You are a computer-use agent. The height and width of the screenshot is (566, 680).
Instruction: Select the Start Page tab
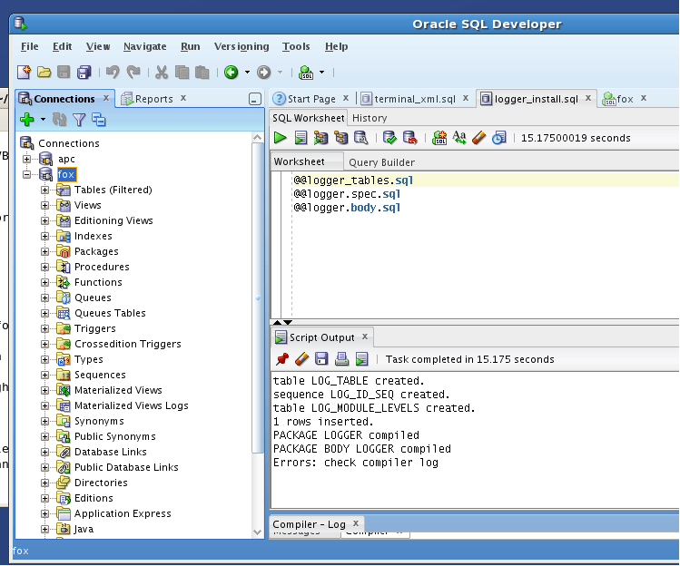(311, 99)
